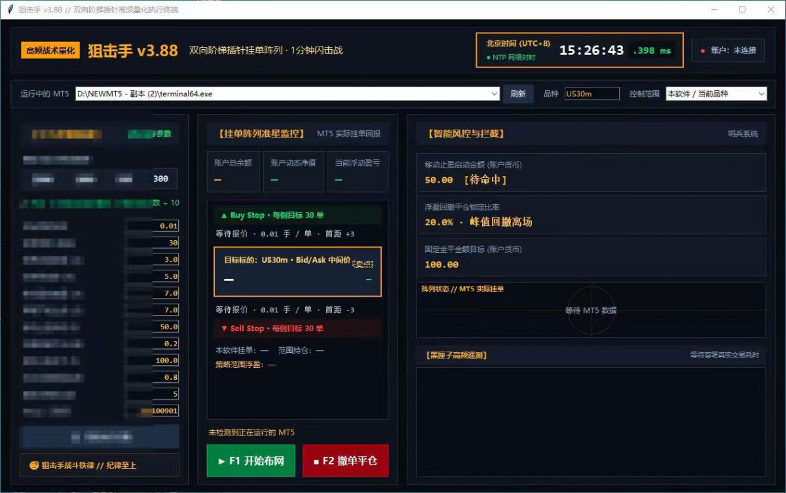The height and width of the screenshot is (493, 786).
Task: Click the feather app icon in the title bar
Action: [10, 9]
